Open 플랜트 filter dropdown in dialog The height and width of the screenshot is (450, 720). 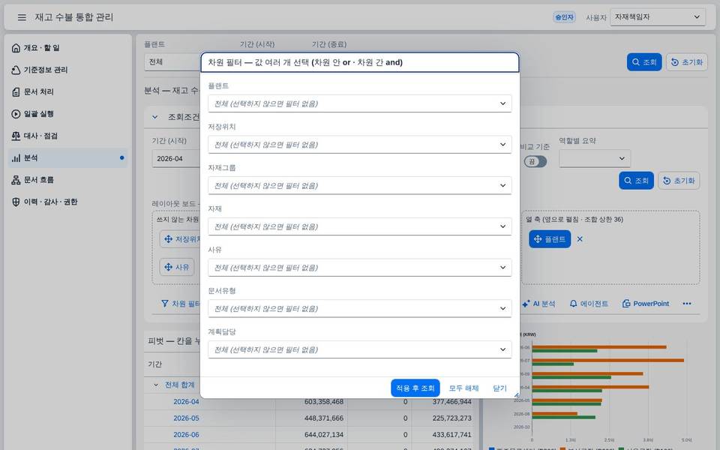pyautogui.click(x=359, y=103)
